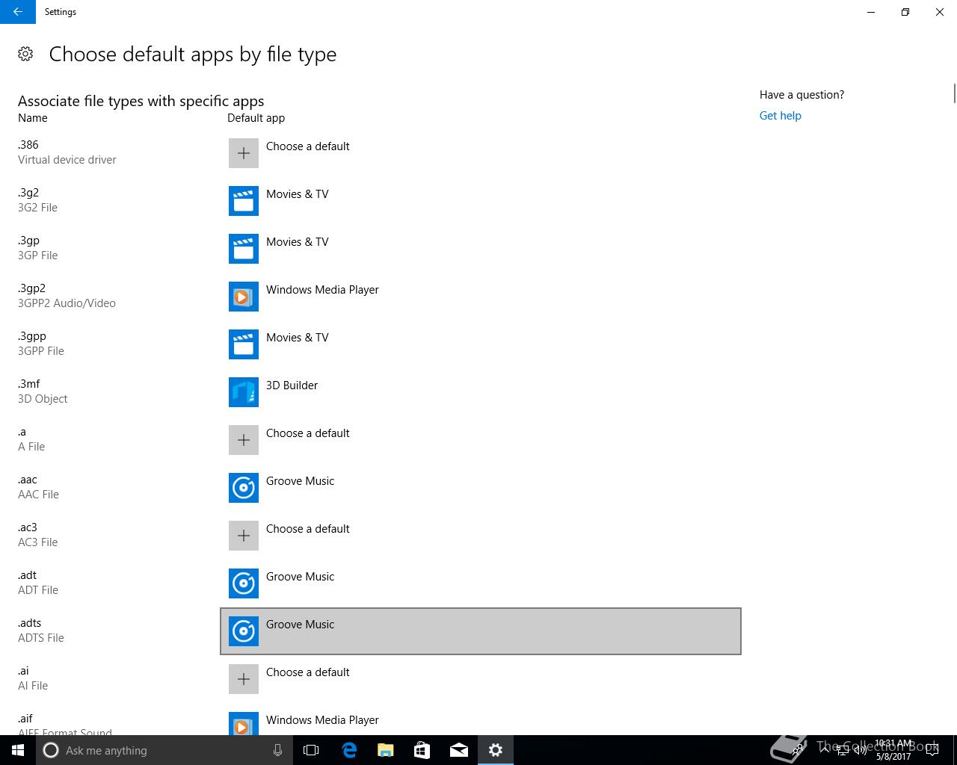
Task: Change Movies & TV default for .3g2
Action: (481, 201)
